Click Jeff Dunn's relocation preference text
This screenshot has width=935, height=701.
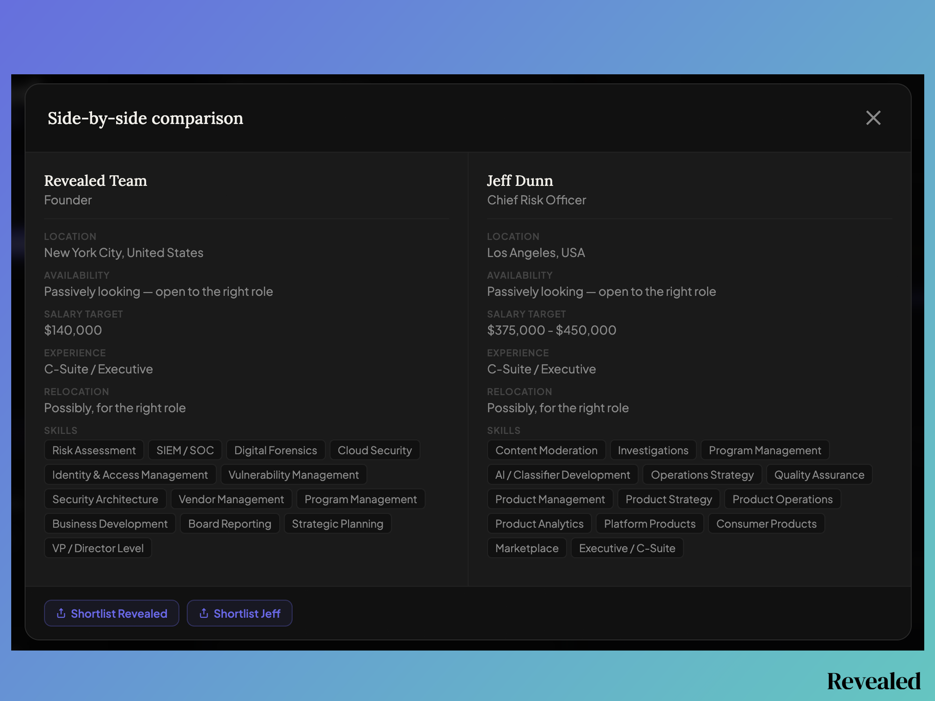coord(558,408)
